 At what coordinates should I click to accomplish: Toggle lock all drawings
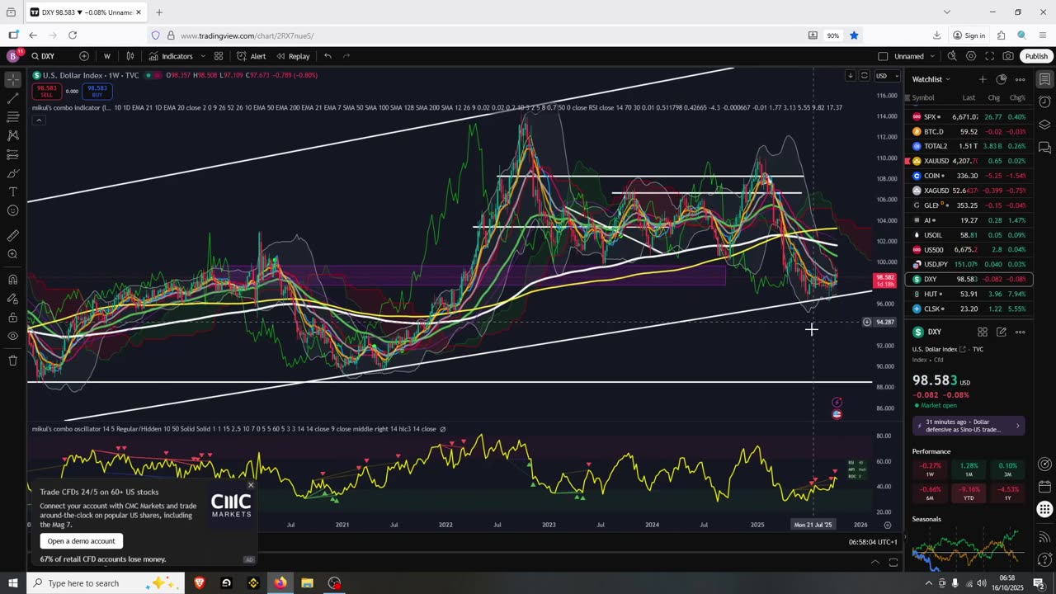[13, 317]
